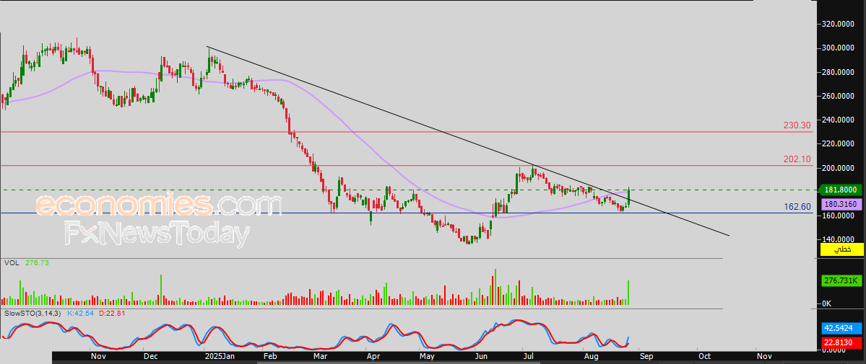Click the May date label
The width and height of the screenshot is (866, 364).
pos(427,357)
